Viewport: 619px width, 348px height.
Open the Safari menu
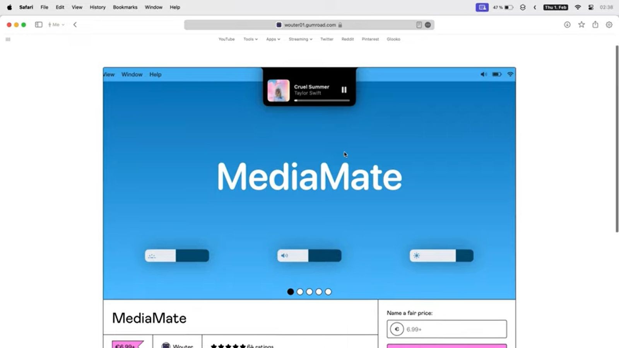coord(26,7)
